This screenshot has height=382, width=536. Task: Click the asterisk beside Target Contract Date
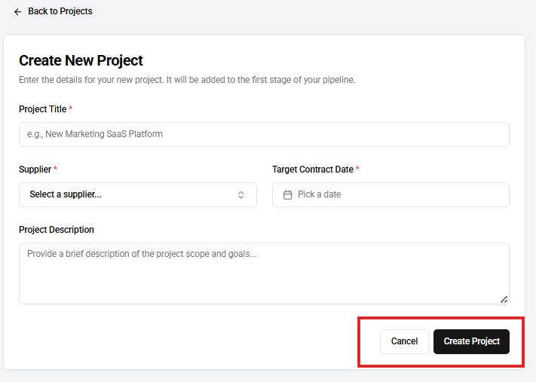point(357,170)
